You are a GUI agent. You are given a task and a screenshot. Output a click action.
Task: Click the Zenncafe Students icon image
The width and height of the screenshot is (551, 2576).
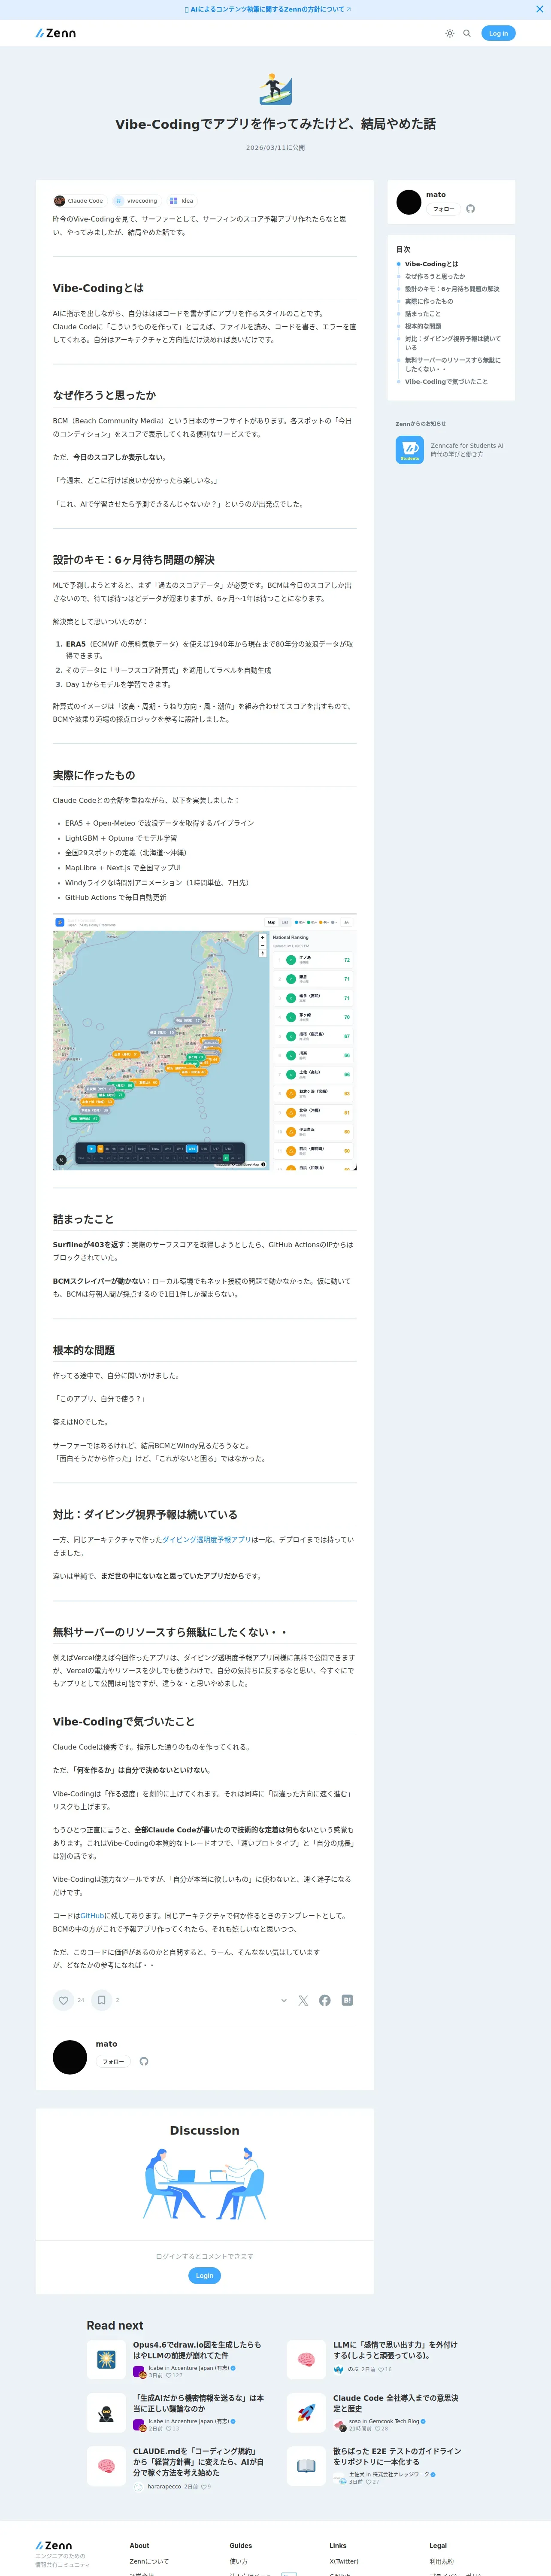click(409, 450)
